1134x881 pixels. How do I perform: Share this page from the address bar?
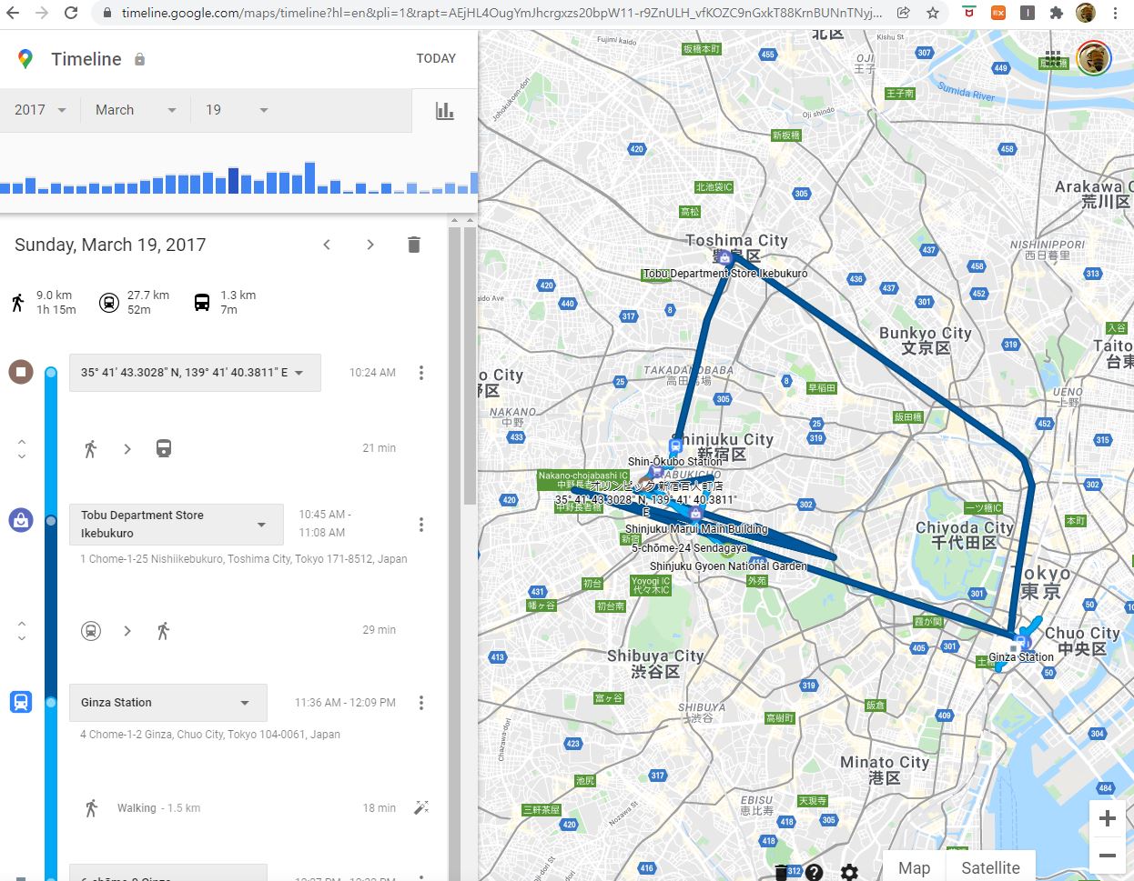point(903,14)
